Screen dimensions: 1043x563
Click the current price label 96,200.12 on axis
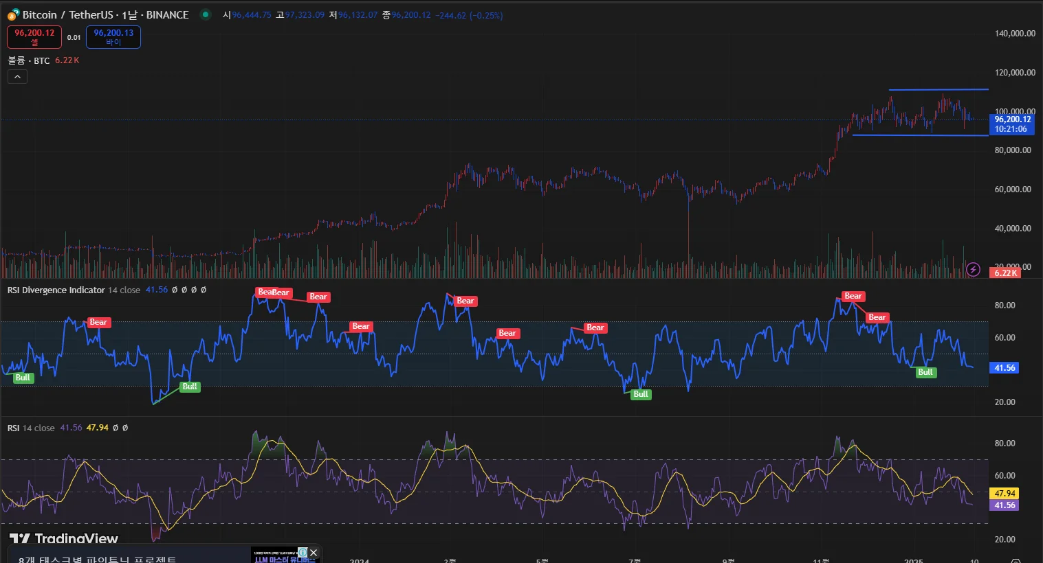1012,119
